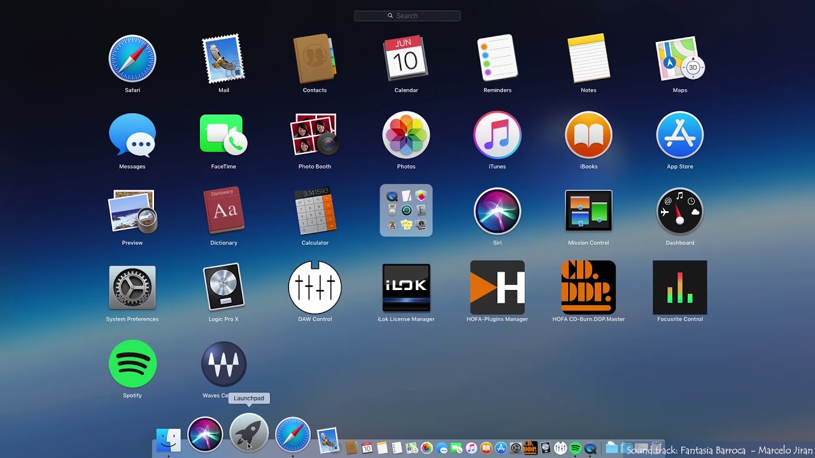Image resolution: width=815 pixels, height=458 pixels.
Task: Launch the Maps app in Launchpad
Action: click(x=680, y=59)
